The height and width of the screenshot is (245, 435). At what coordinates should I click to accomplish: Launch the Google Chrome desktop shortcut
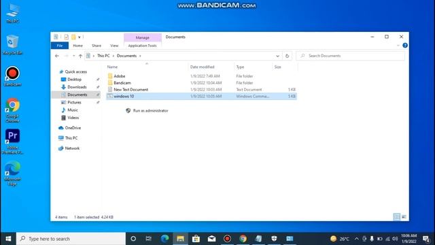point(12,110)
